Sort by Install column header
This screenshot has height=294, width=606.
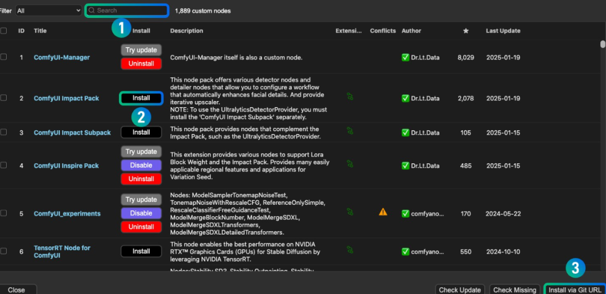[141, 31]
